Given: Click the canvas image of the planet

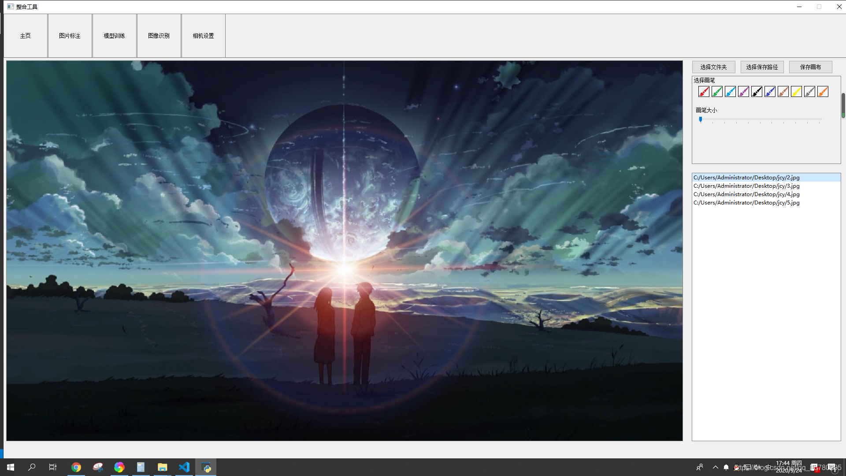Looking at the screenshot, I should (345, 251).
